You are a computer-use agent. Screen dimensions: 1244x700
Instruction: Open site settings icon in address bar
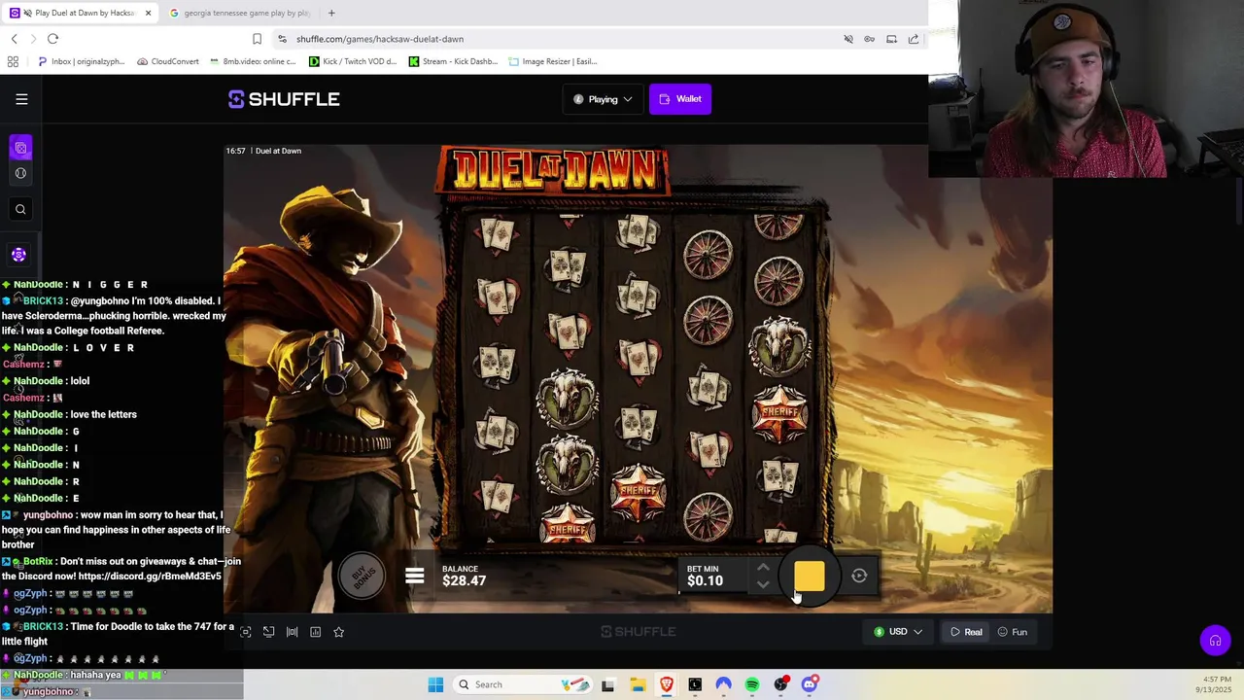click(x=282, y=39)
